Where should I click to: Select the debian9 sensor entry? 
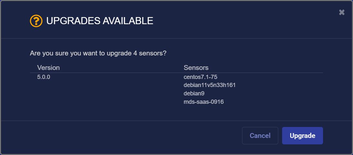tap(194, 93)
